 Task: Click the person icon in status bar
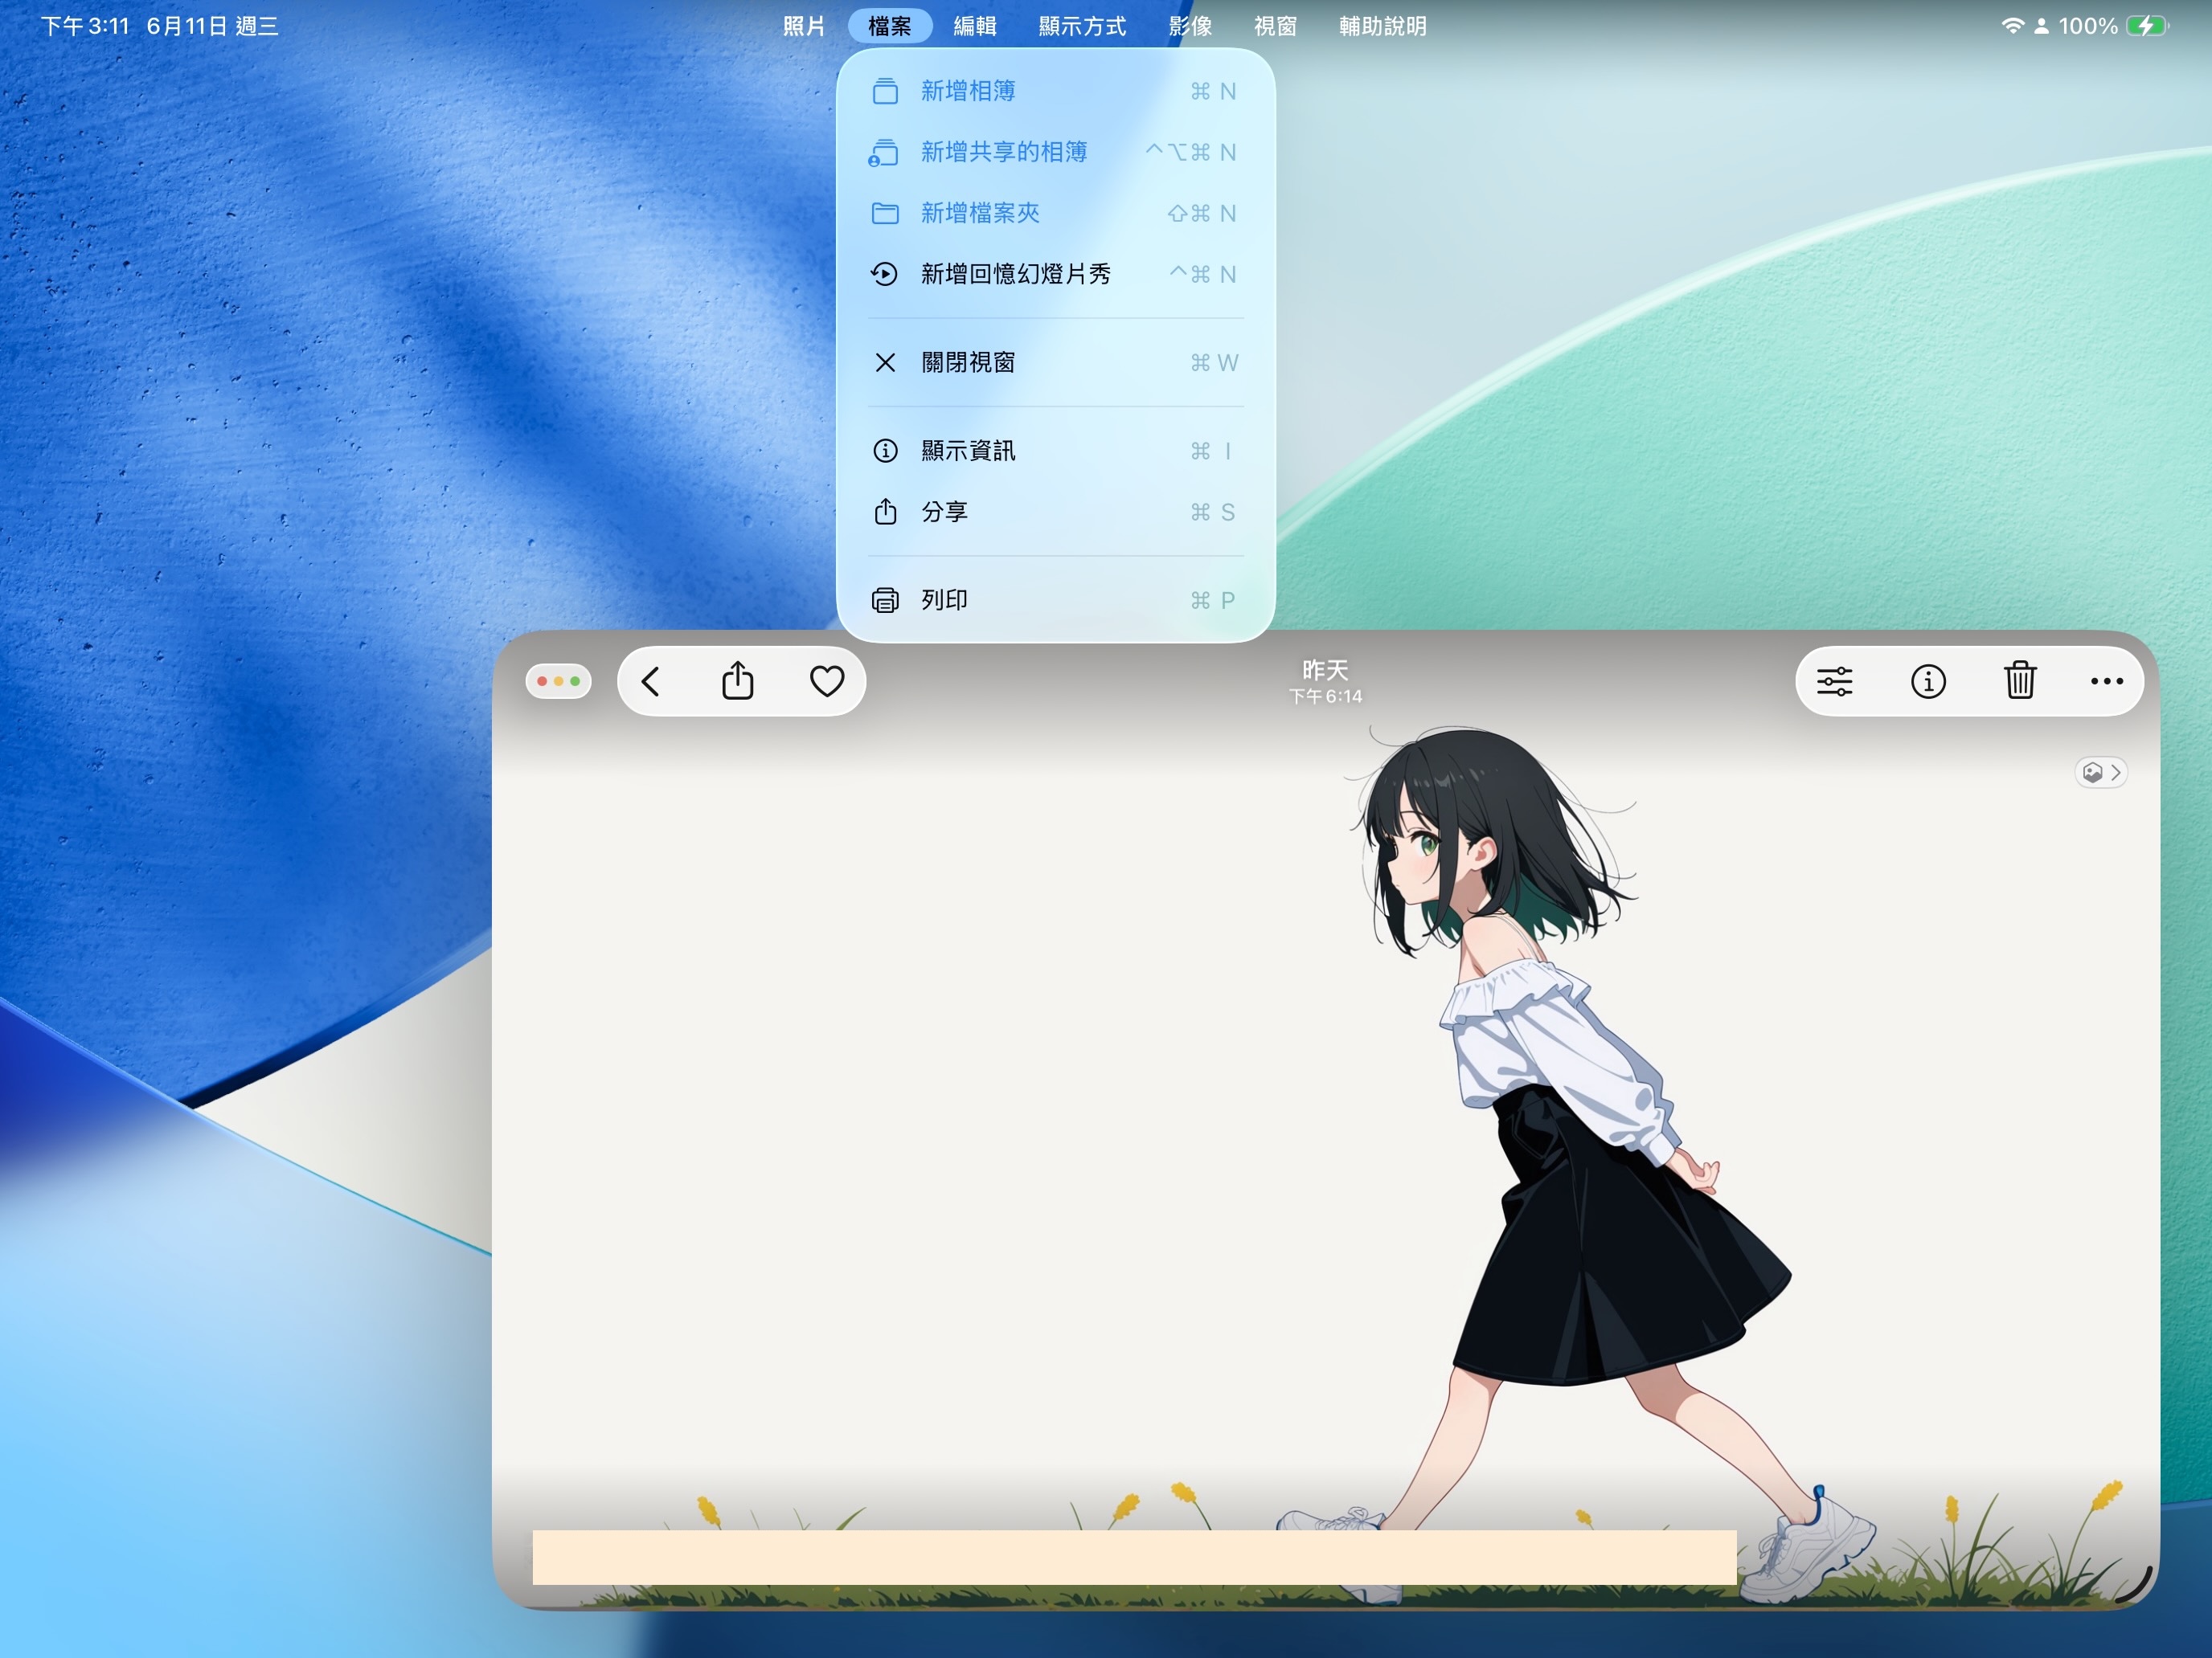pyautogui.click(x=2041, y=26)
